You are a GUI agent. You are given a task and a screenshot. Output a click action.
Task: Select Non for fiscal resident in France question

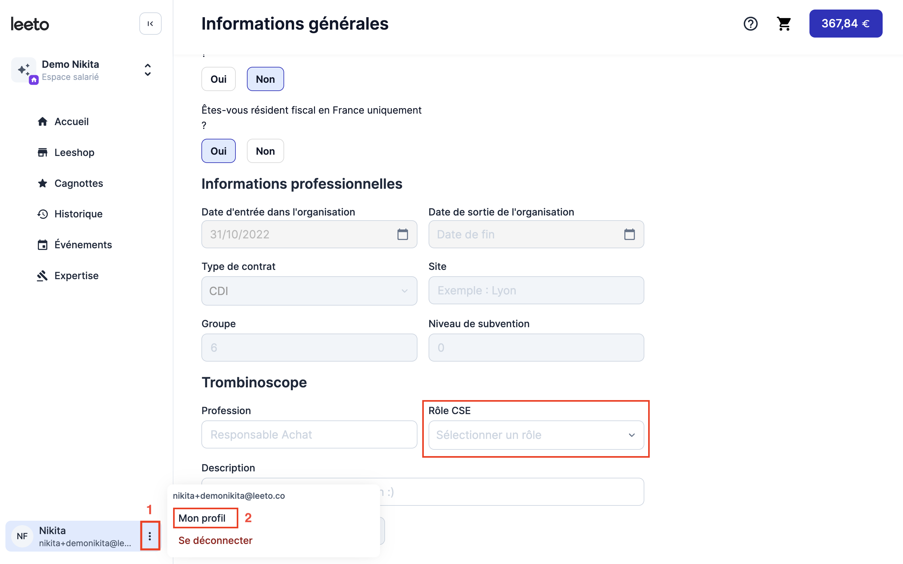(265, 151)
